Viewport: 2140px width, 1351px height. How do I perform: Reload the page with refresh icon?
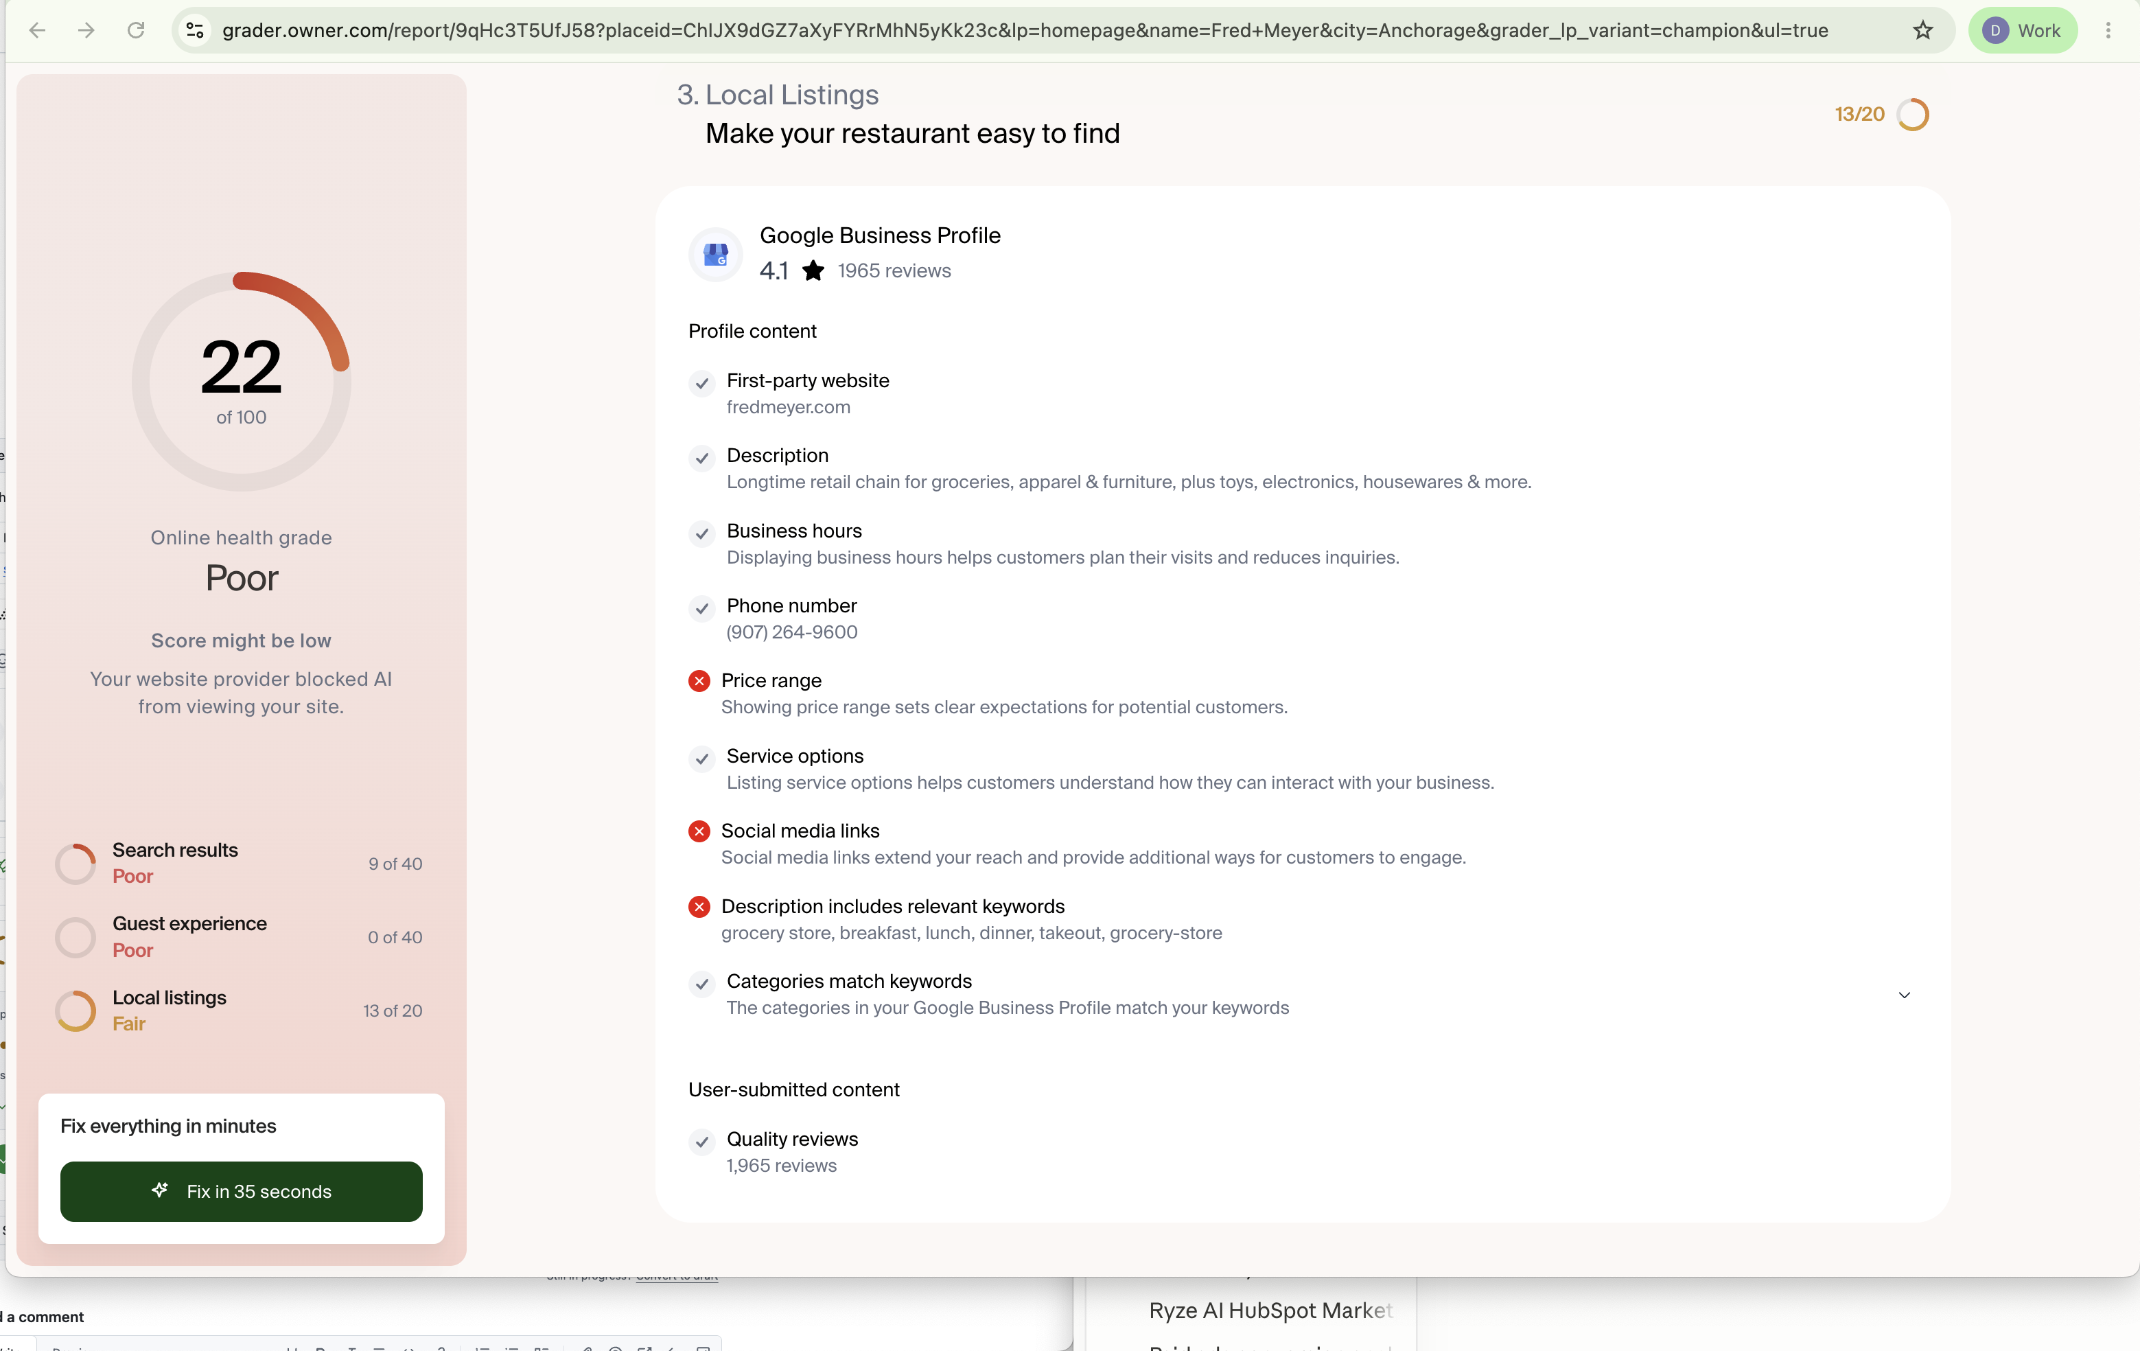[136, 30]
